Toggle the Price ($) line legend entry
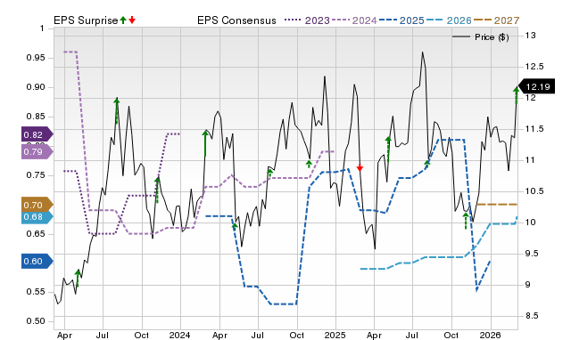571x340 pixels. [x=481, y=37]
